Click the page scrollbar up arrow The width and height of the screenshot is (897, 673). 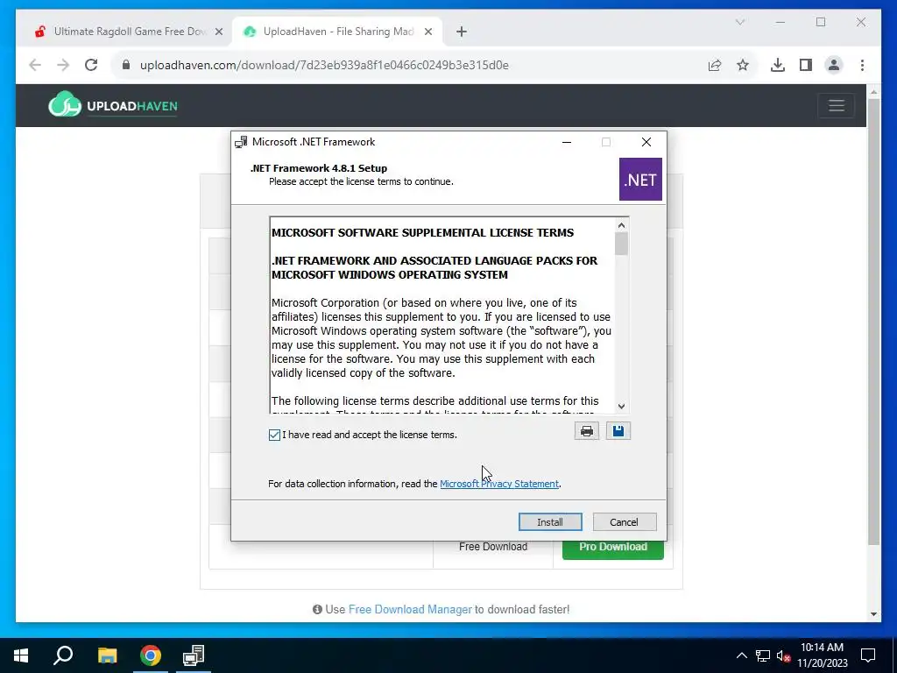point(873,91)
